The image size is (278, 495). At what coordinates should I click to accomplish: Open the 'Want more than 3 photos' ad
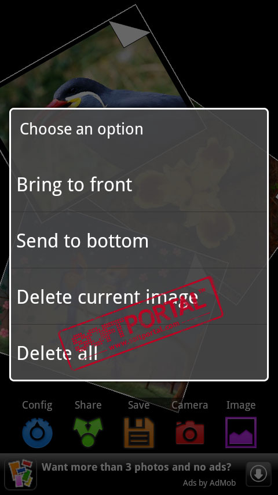coord(136,467)
